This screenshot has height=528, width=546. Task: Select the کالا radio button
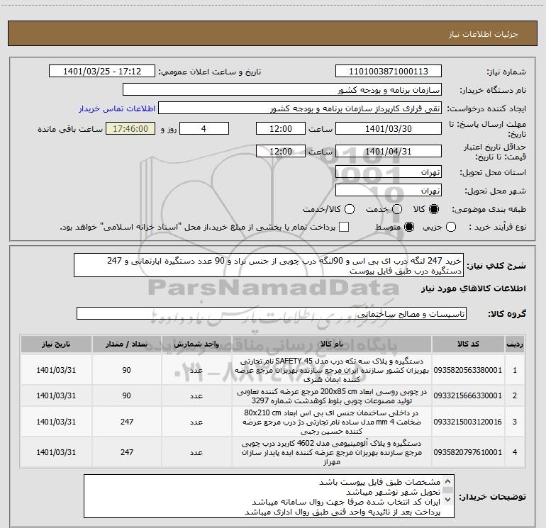tap(434, 209)
